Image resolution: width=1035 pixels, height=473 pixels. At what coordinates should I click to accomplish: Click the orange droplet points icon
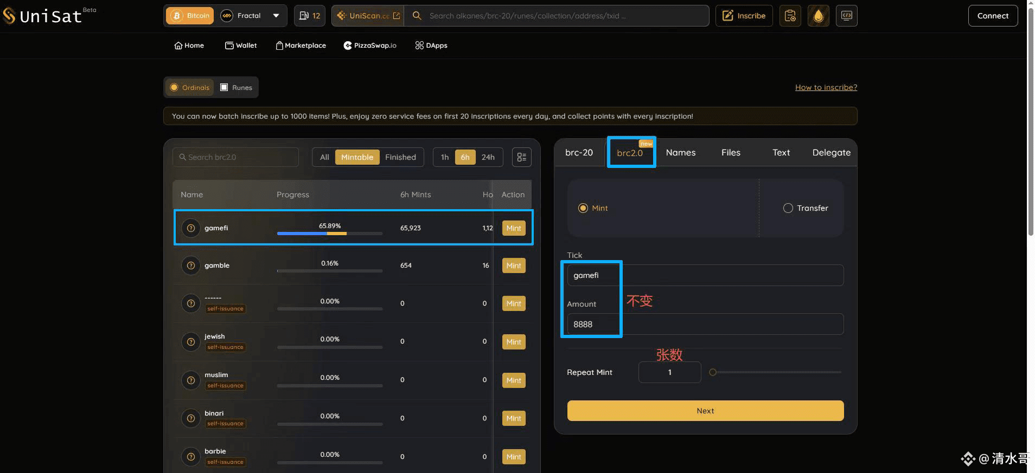819,16
